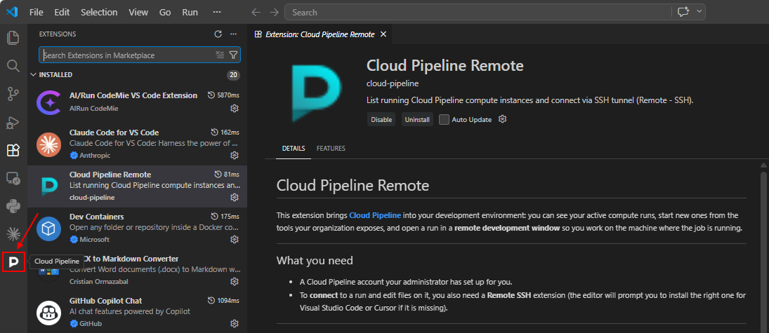Click the Anthropic verified publisher label
Image resolution: width=769 pixels, height=333 pixels.
pos(90,155)
